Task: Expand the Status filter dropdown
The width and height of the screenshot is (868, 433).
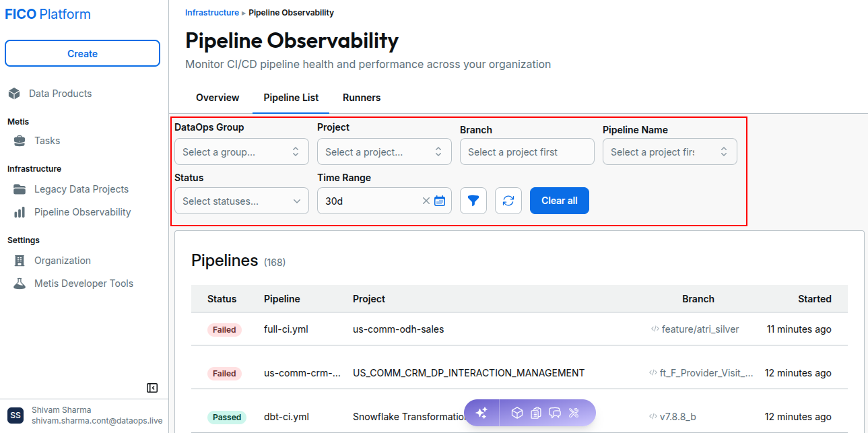Action: [x=242, y=201]
